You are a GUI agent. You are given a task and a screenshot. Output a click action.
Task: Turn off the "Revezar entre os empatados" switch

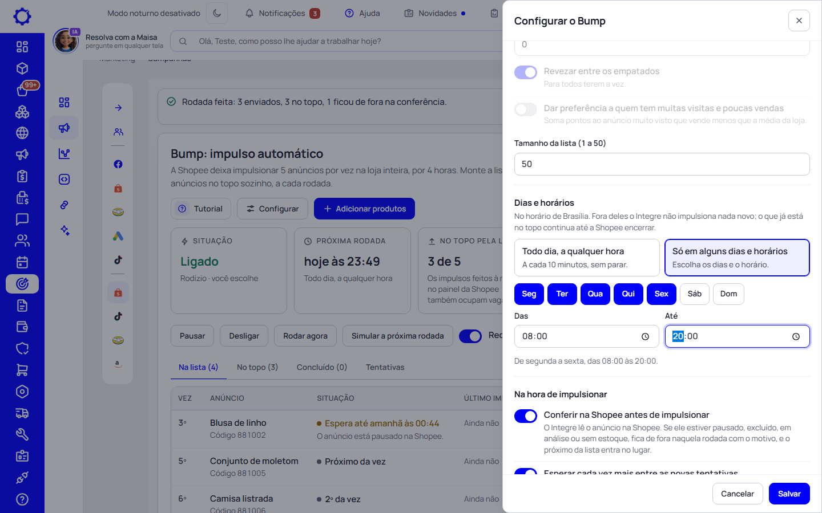pyautogui.click(x=526, y=72)
